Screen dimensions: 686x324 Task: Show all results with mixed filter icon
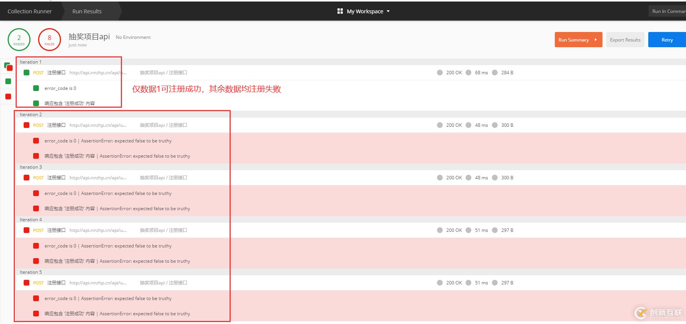8,67
